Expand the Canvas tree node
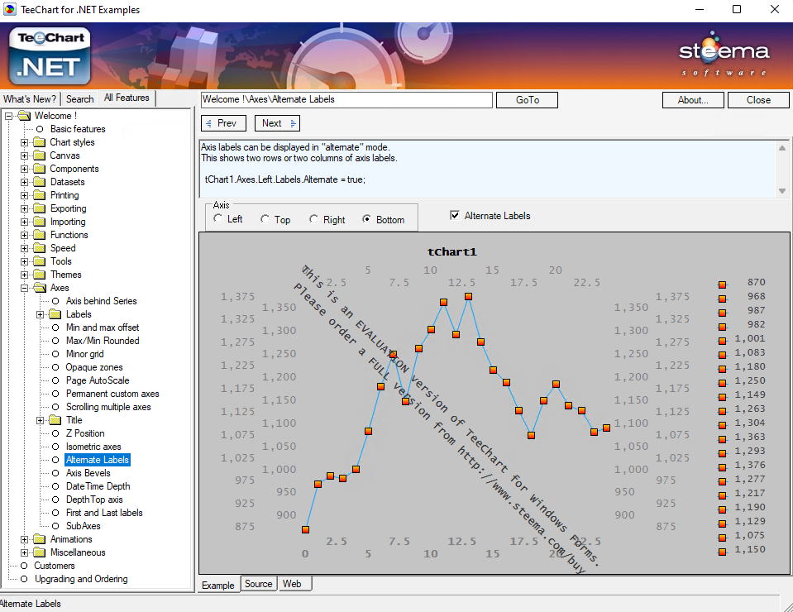Image resolution: width=793 pixels, height=612 pixels. point(24,155)
